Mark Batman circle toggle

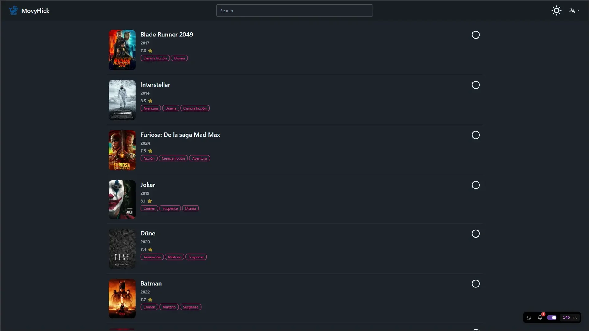click(475, 284)
